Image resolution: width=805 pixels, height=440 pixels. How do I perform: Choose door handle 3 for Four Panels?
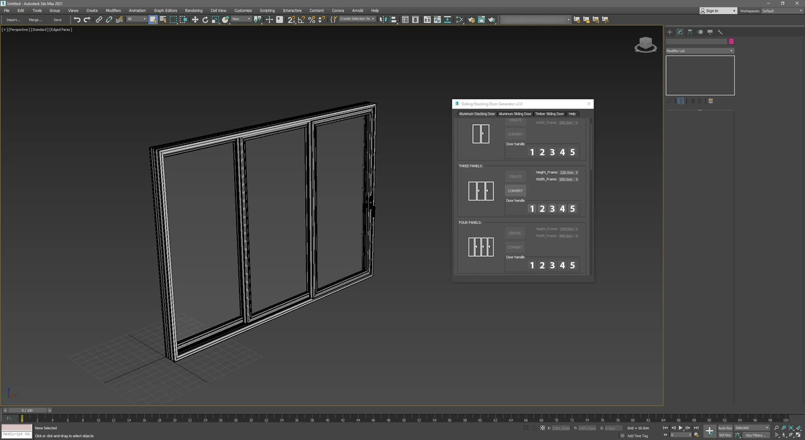click(552, 265)
